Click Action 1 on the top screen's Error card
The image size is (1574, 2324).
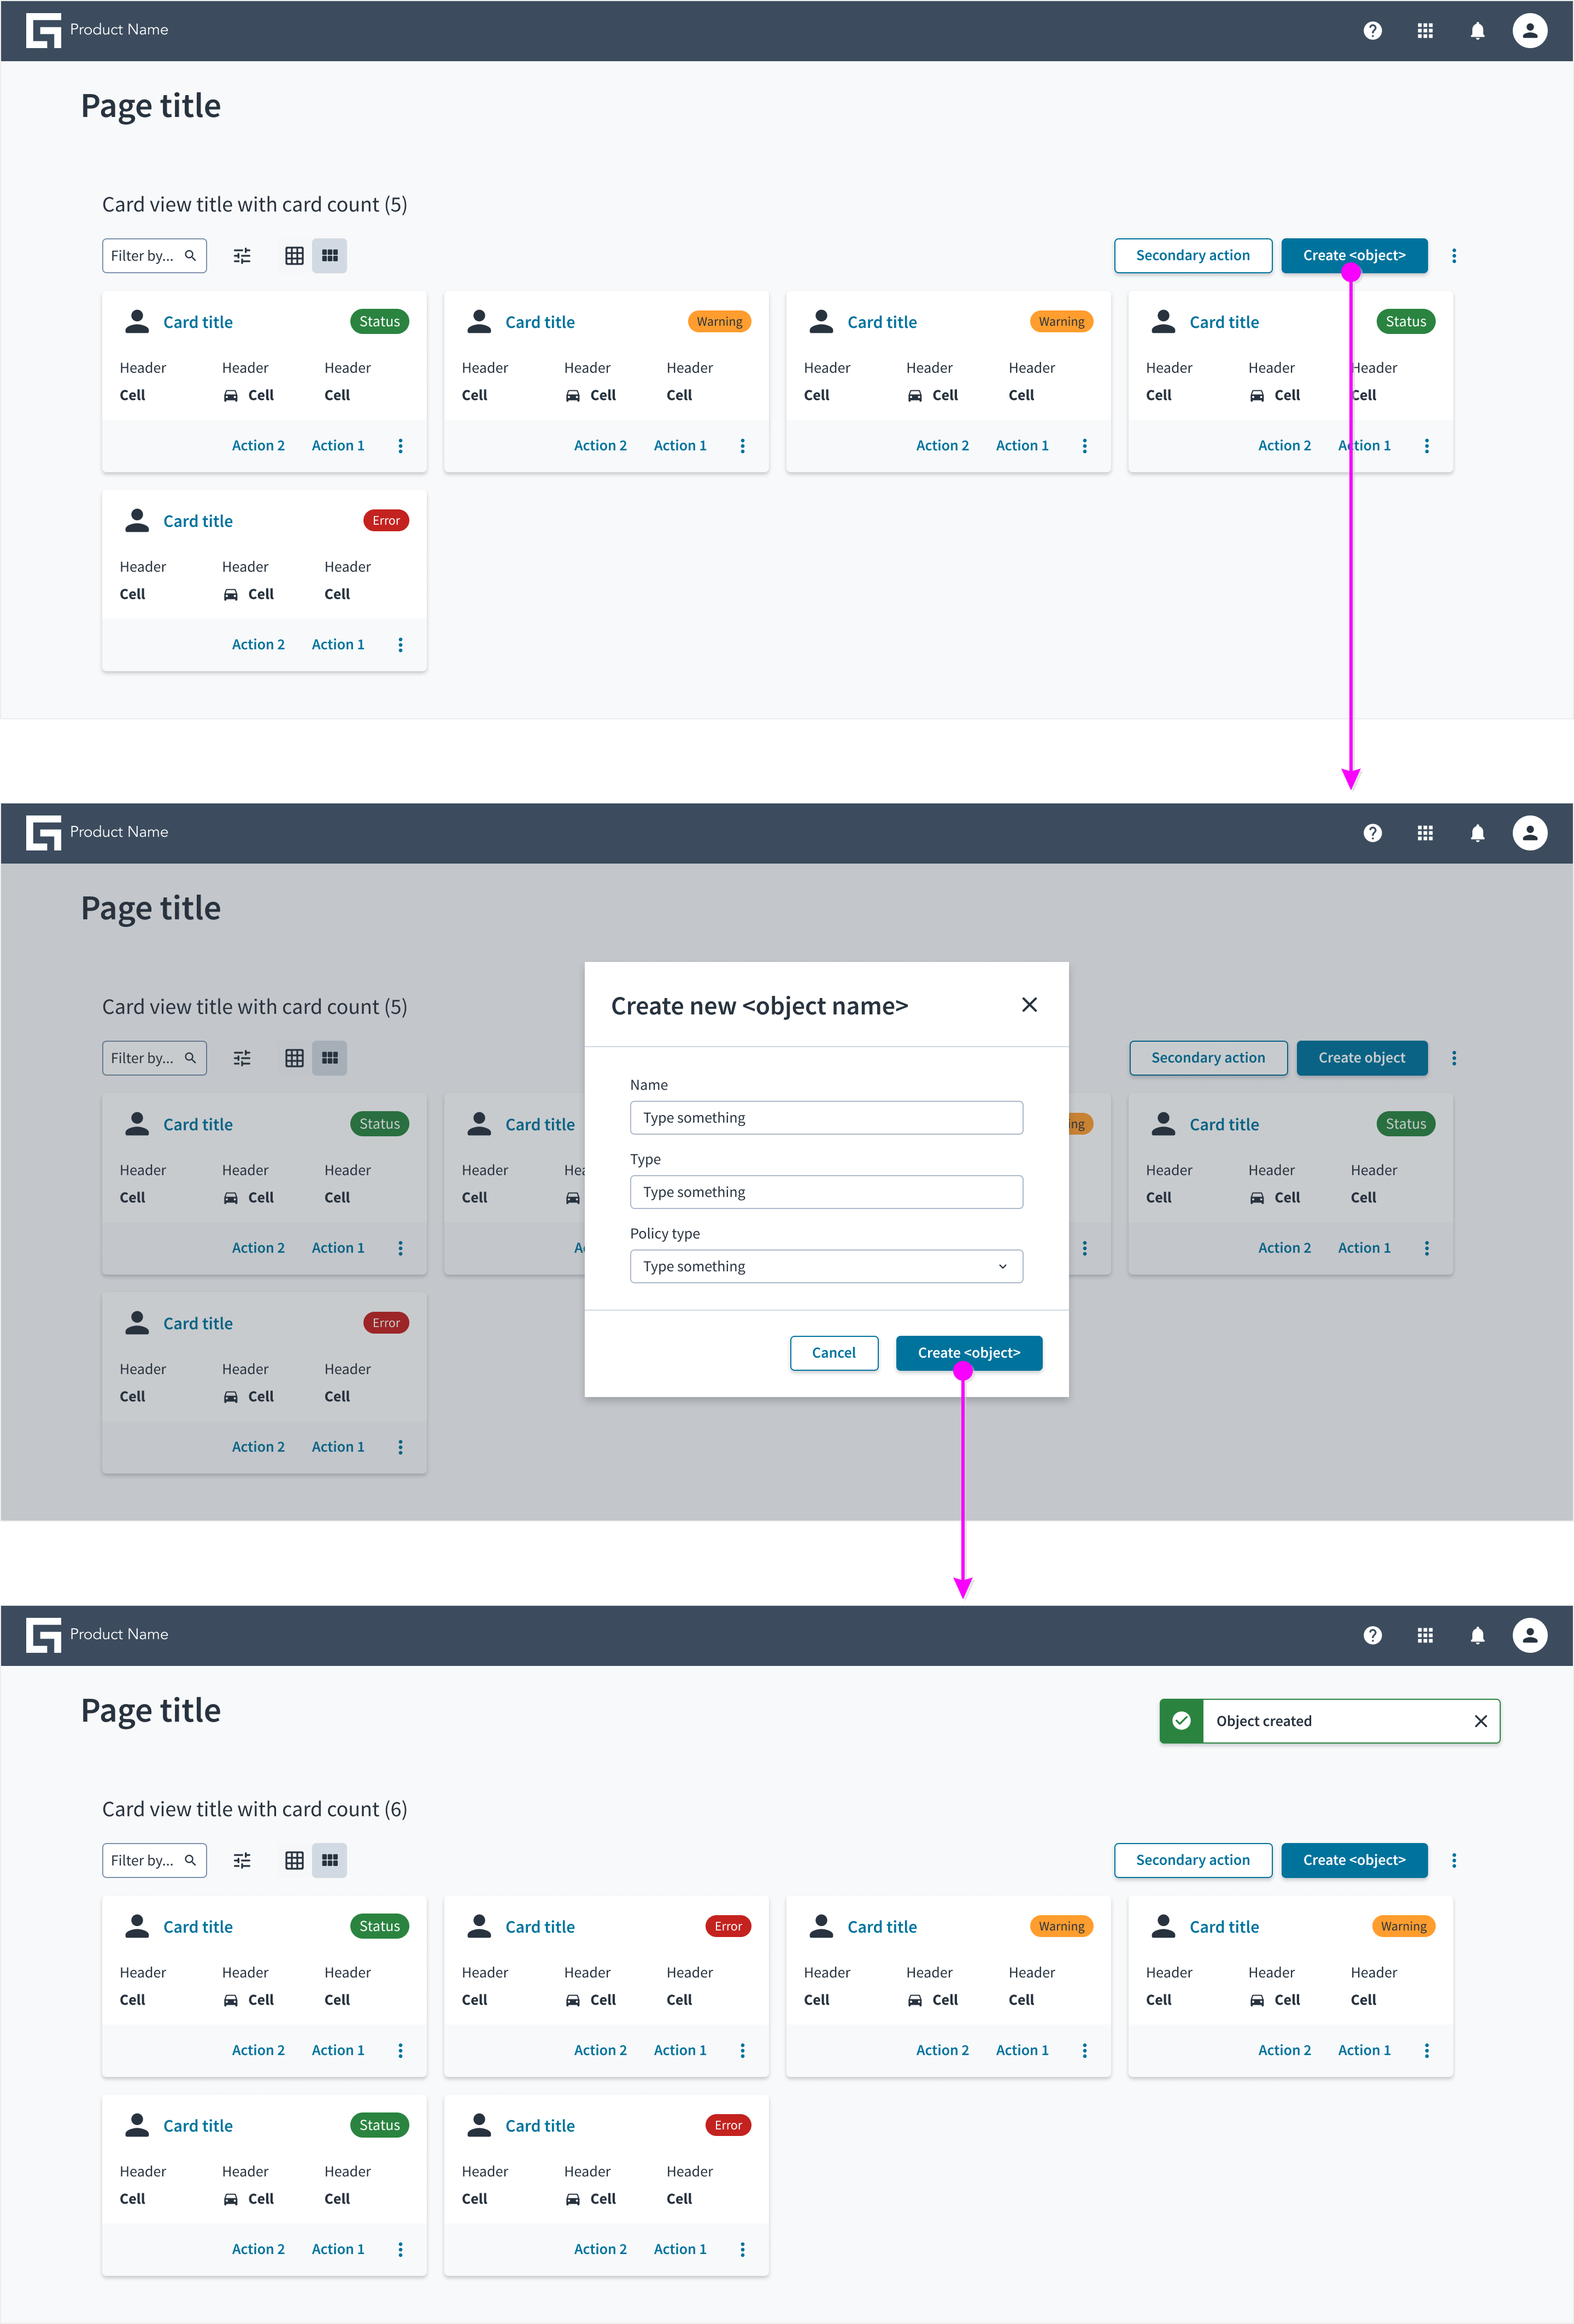point(338,645)
